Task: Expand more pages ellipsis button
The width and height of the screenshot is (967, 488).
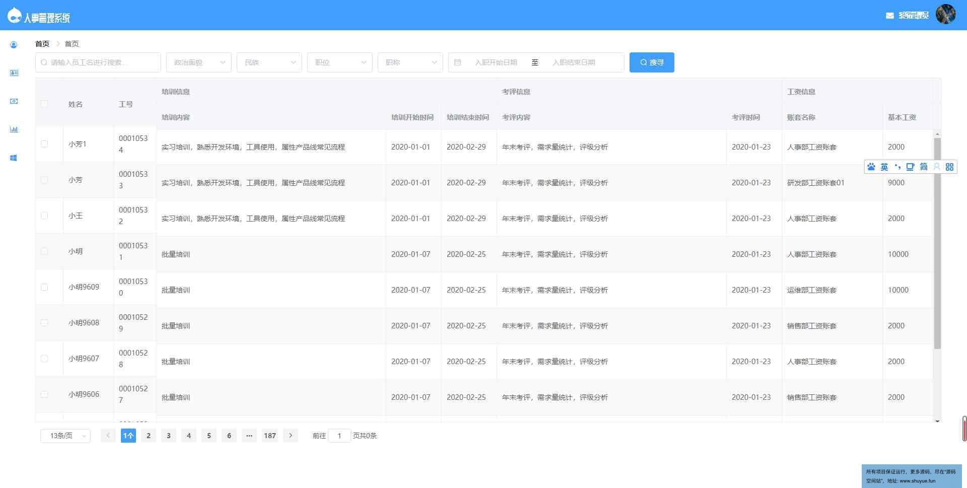Action: 249,436
